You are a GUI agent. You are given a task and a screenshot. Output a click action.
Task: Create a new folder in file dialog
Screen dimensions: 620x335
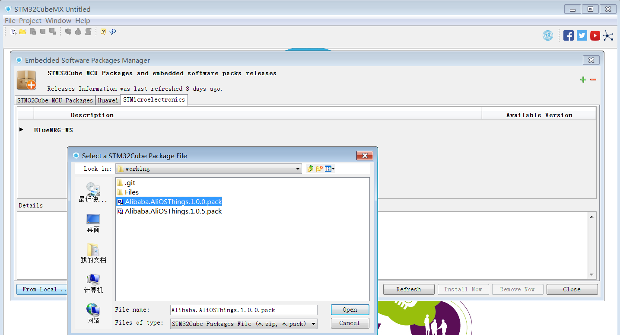coord(319,169)
